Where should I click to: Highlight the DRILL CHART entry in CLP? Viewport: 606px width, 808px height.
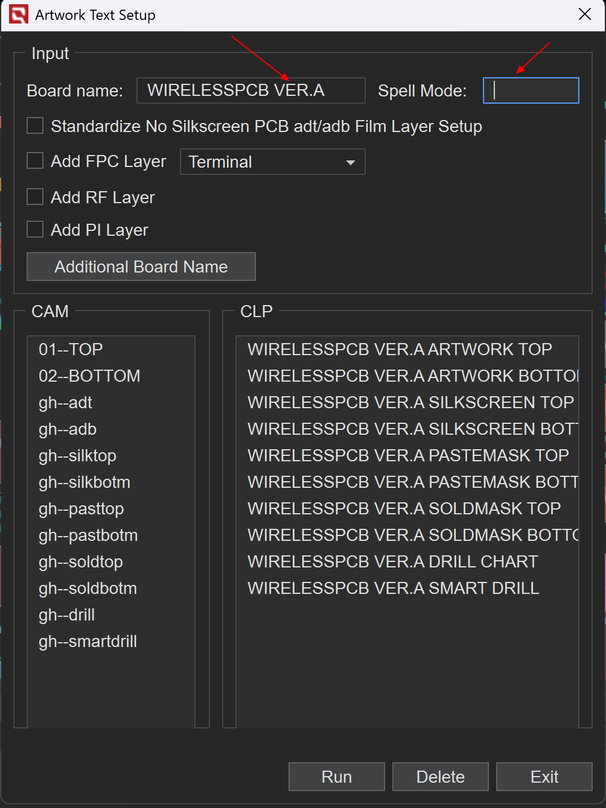[x=392, y=561]
